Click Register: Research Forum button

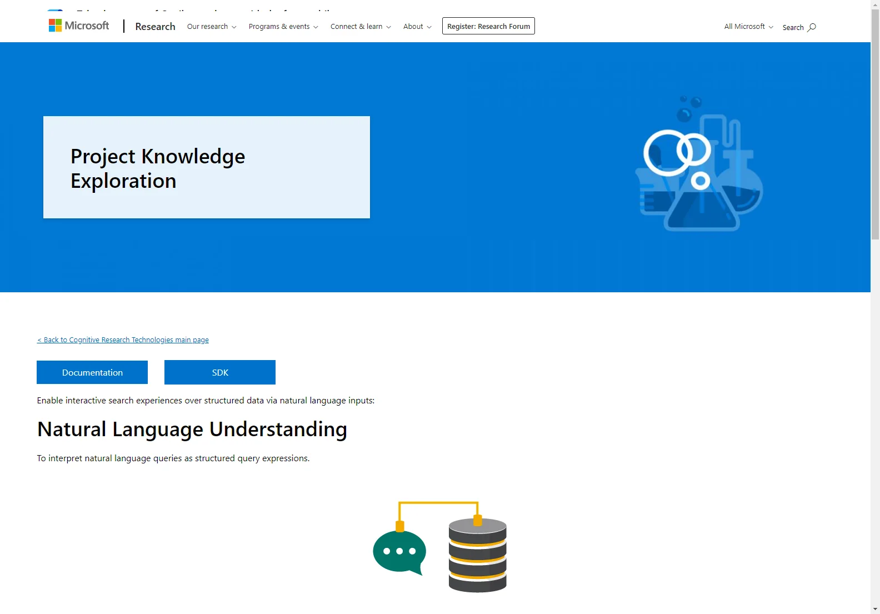click(x=488, y=26)
